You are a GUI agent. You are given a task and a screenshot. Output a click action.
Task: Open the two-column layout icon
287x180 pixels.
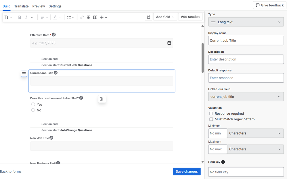[95, 17]
